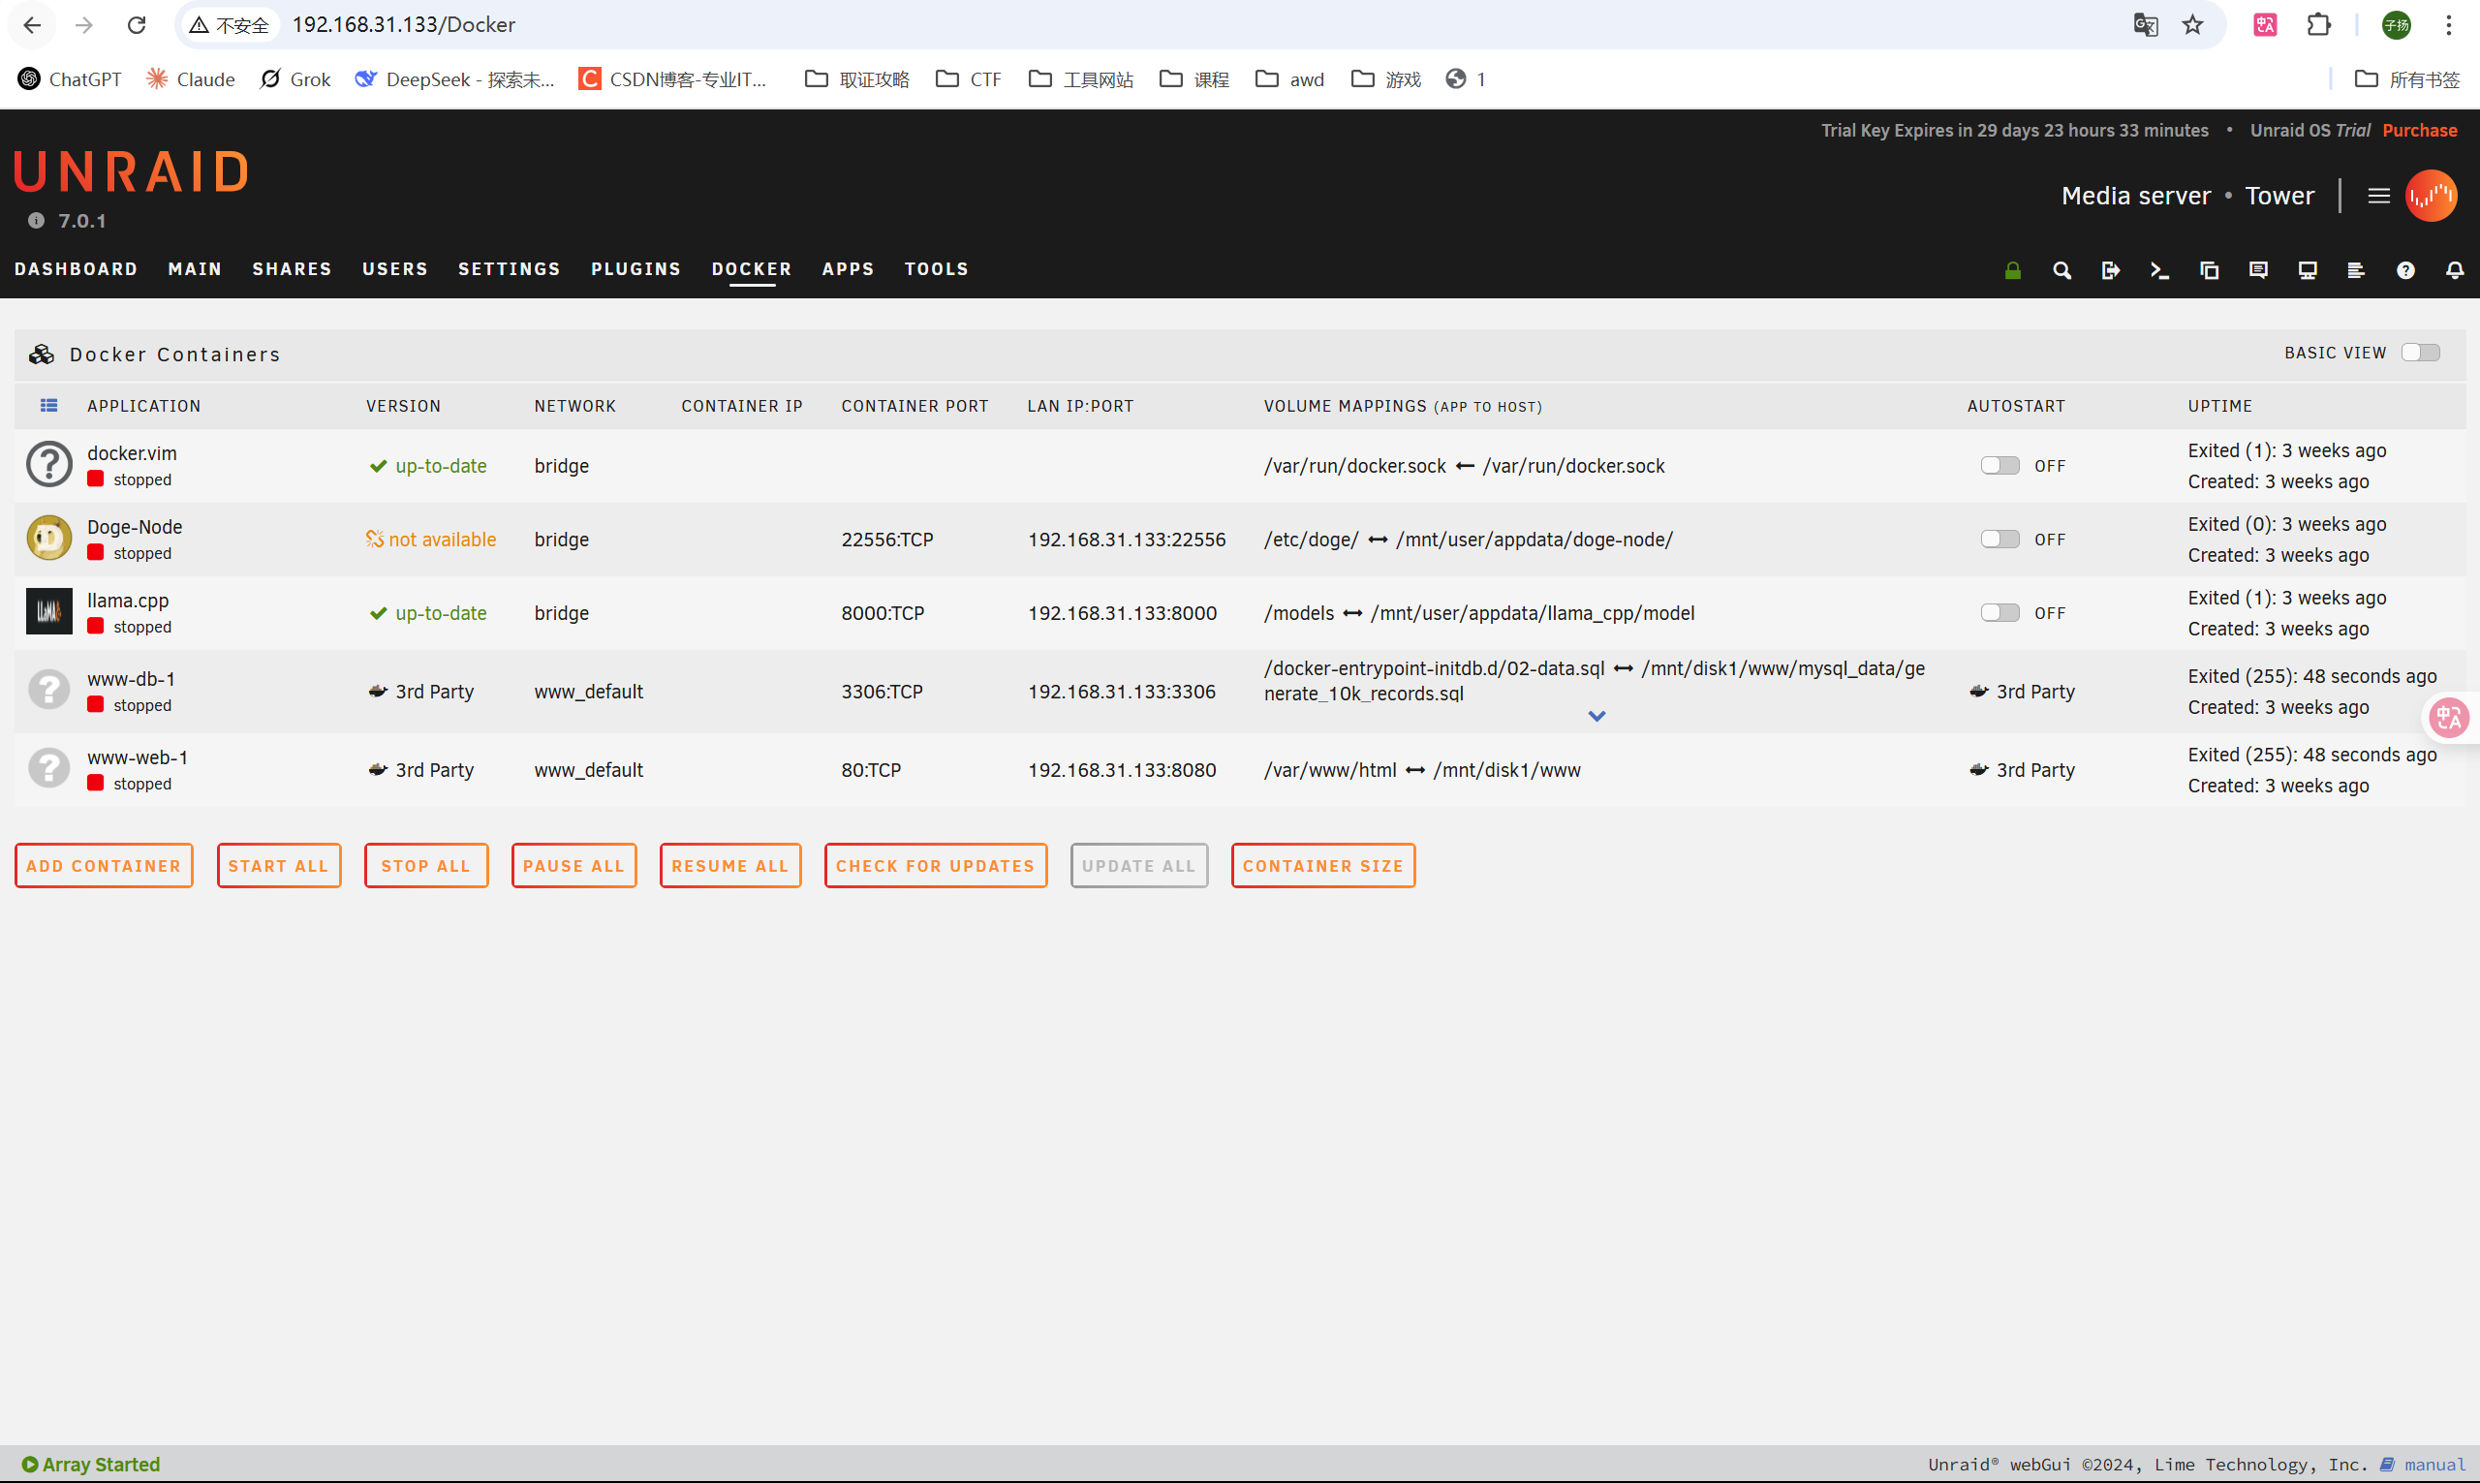Click the docker.vim container icon

point(49,464)
